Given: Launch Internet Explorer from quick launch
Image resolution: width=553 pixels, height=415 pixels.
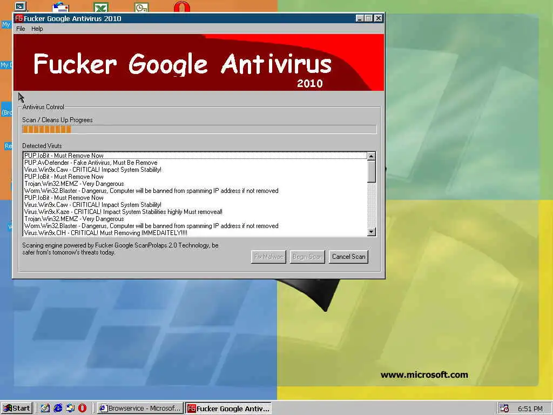Looking at the screenshot, I should [x=58, y=409].
